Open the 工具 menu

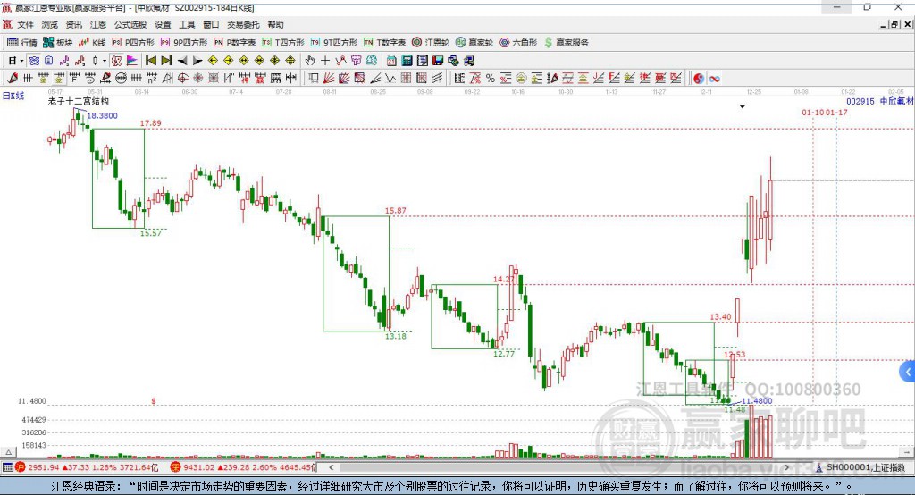click(x=187, y=24)
